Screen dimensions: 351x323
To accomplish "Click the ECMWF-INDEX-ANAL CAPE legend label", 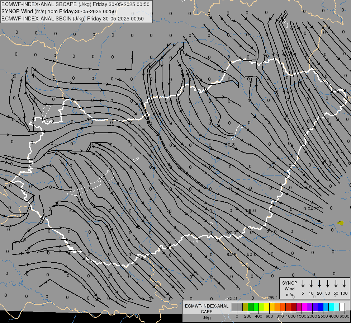I will click(207, 312).
